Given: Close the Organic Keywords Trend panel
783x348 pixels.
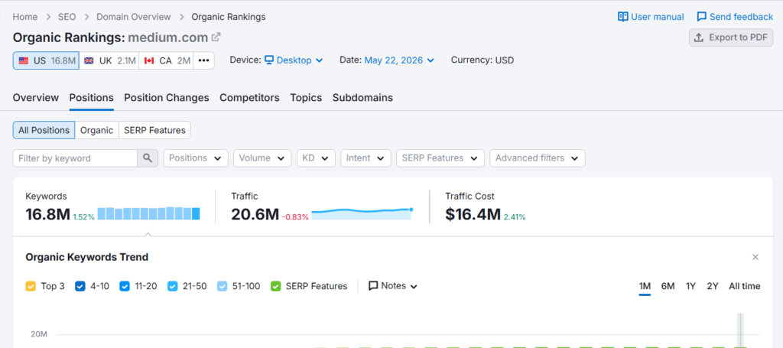Looking at the screenshot, I should [x=755, y=257].
